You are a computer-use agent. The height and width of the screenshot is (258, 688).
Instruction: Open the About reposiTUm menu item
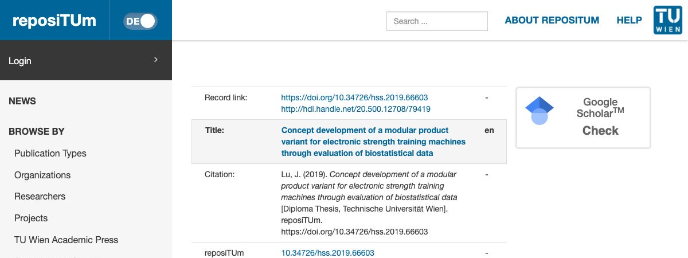(552, 20)
